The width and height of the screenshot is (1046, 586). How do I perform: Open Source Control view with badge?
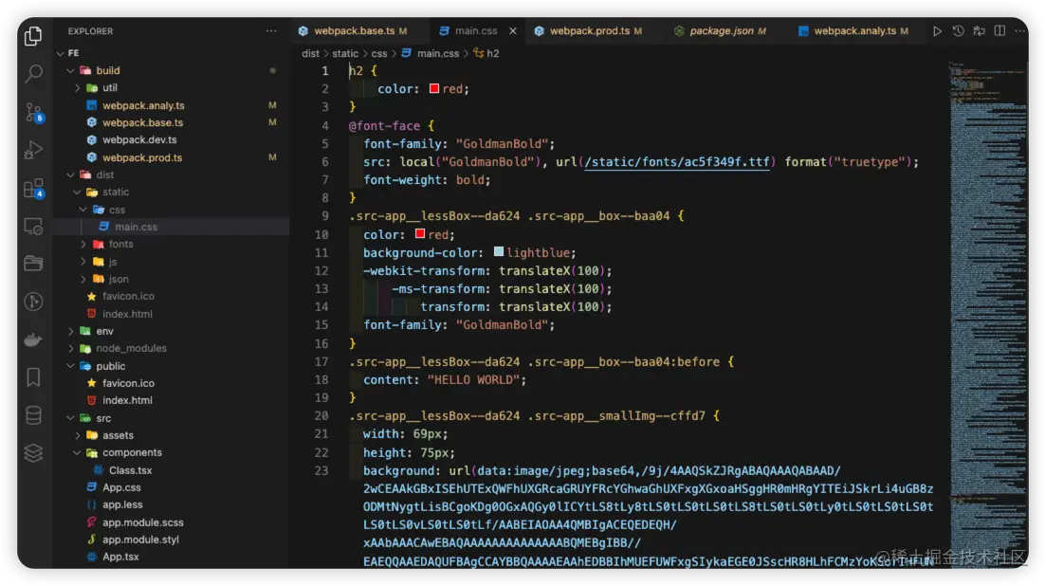(33, 112)
